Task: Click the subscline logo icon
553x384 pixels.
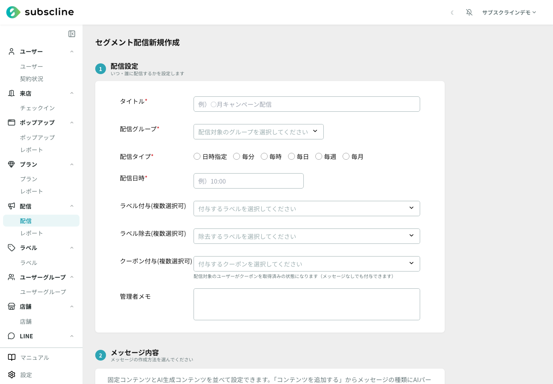Action: (x=13, y=12)
